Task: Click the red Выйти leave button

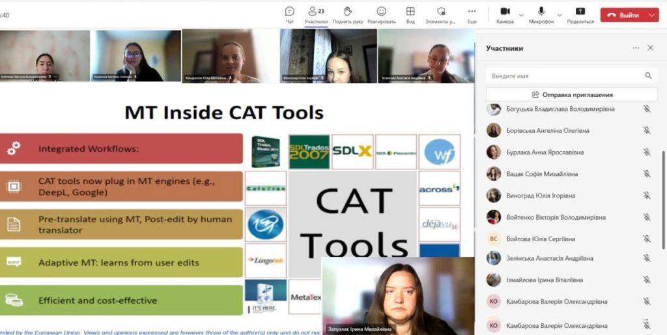Action: coord(622,14)
